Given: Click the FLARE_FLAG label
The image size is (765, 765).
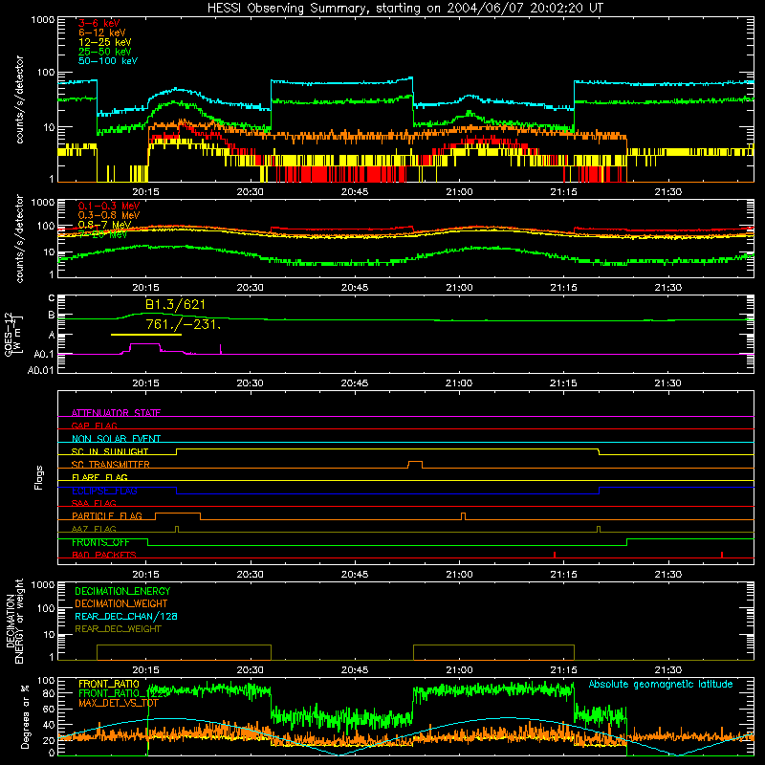Looking at the screenshot, I should 99,477.
